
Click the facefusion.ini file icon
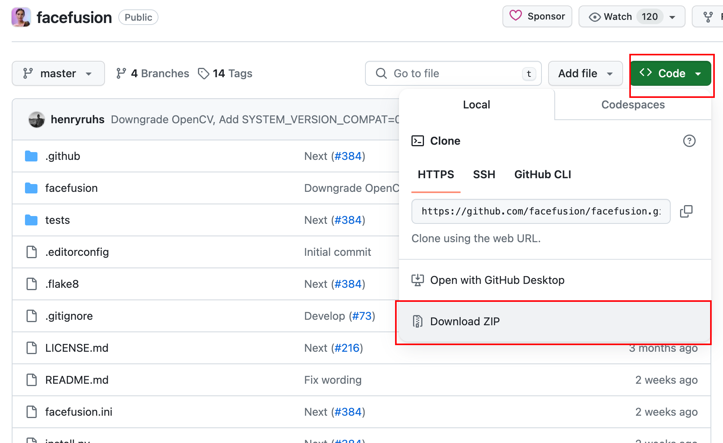(x=31, y=412)
